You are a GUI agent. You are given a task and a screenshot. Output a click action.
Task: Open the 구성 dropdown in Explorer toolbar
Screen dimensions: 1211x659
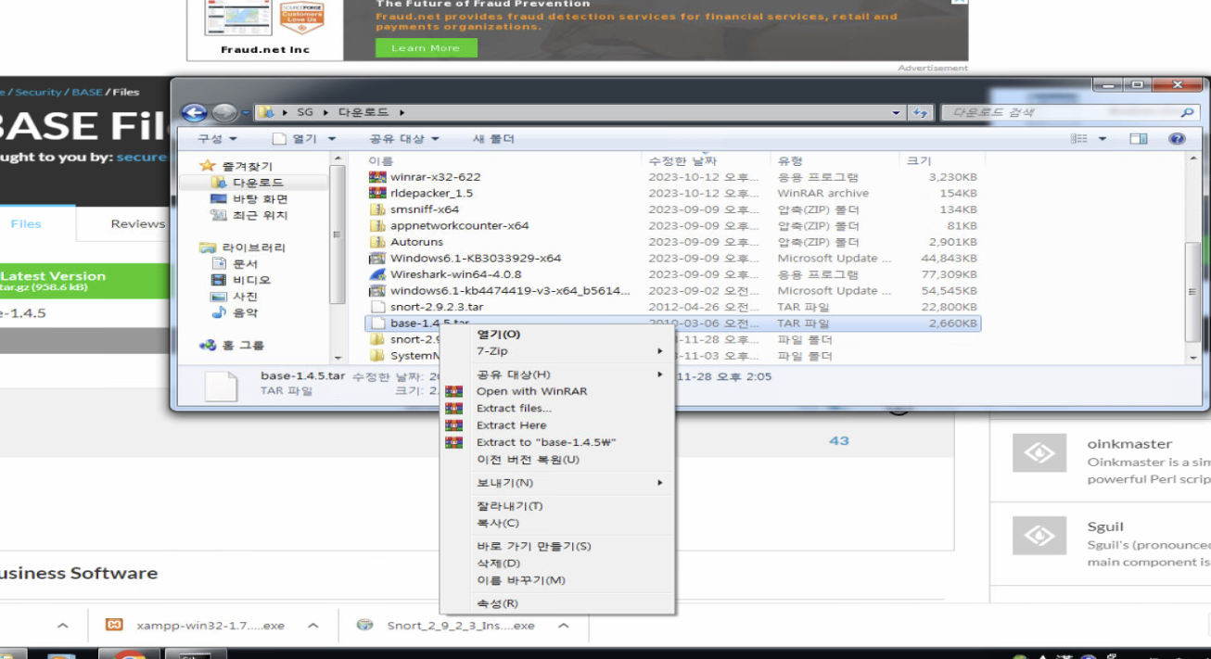pos(217,139)
